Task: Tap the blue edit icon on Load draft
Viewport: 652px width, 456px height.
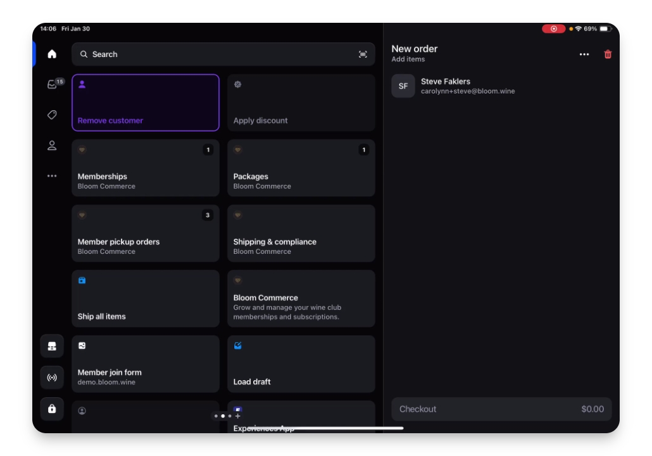Action: 237,346
